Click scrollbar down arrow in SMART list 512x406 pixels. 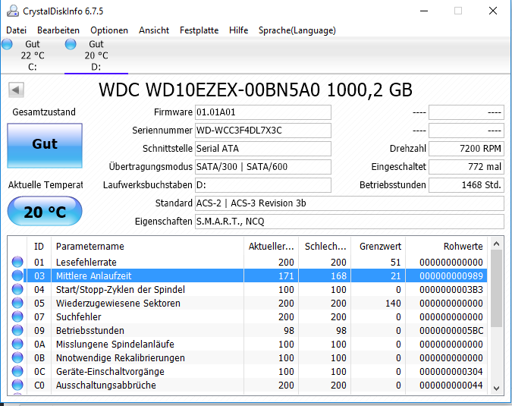coord(496,388)
